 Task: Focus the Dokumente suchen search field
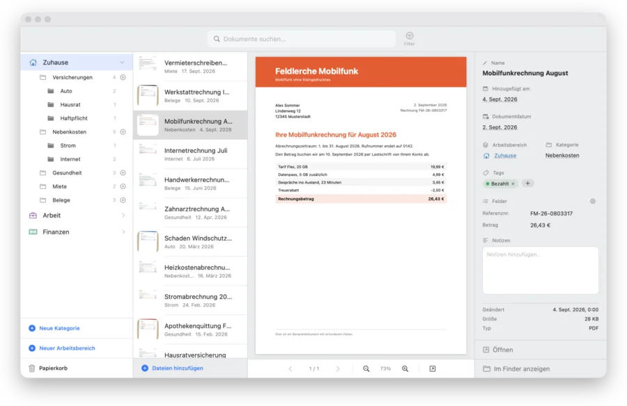click(302, 39)
